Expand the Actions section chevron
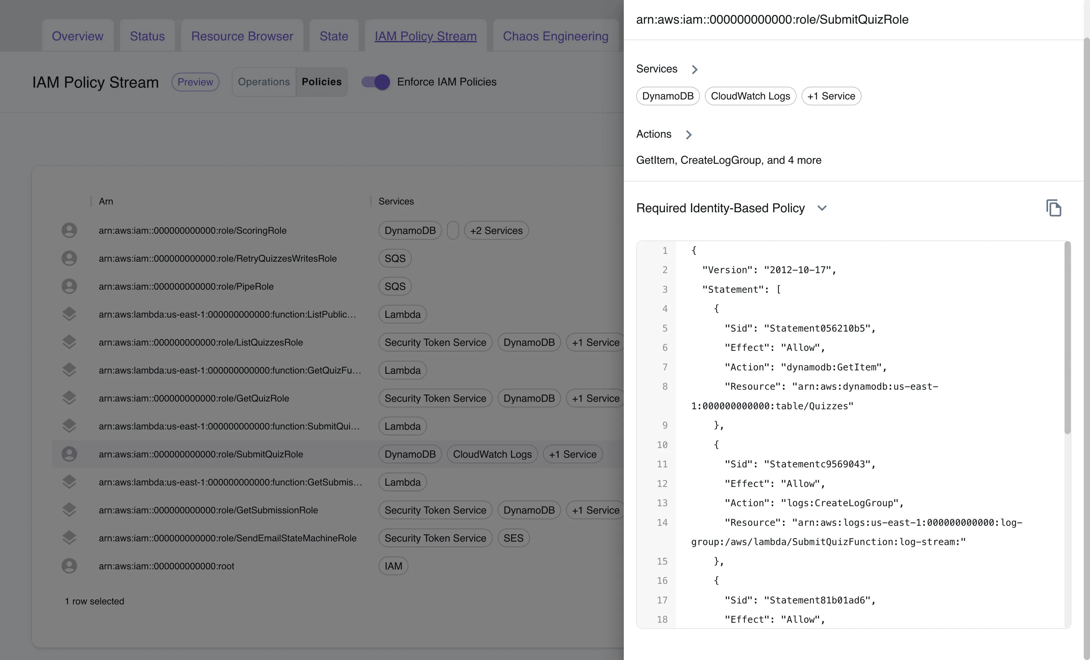The height and width of the screenshot is (660, 1090). click(688, 135)
